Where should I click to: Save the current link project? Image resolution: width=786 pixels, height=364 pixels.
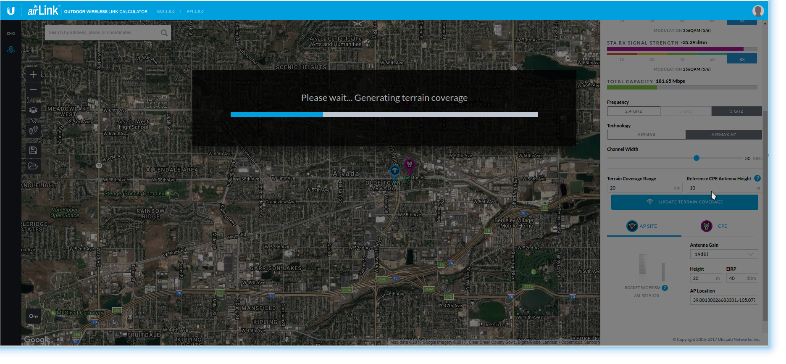coord(33,150)
